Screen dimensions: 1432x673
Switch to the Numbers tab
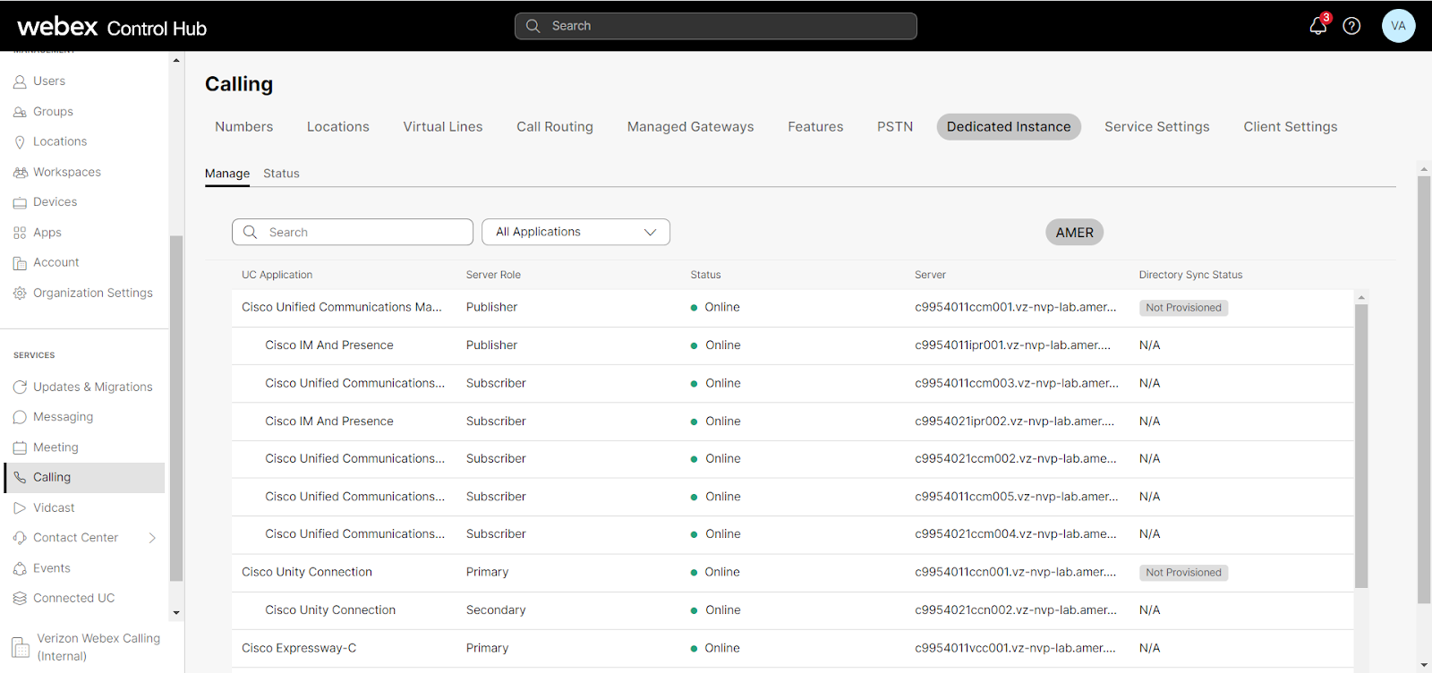[x=243, y=127]
